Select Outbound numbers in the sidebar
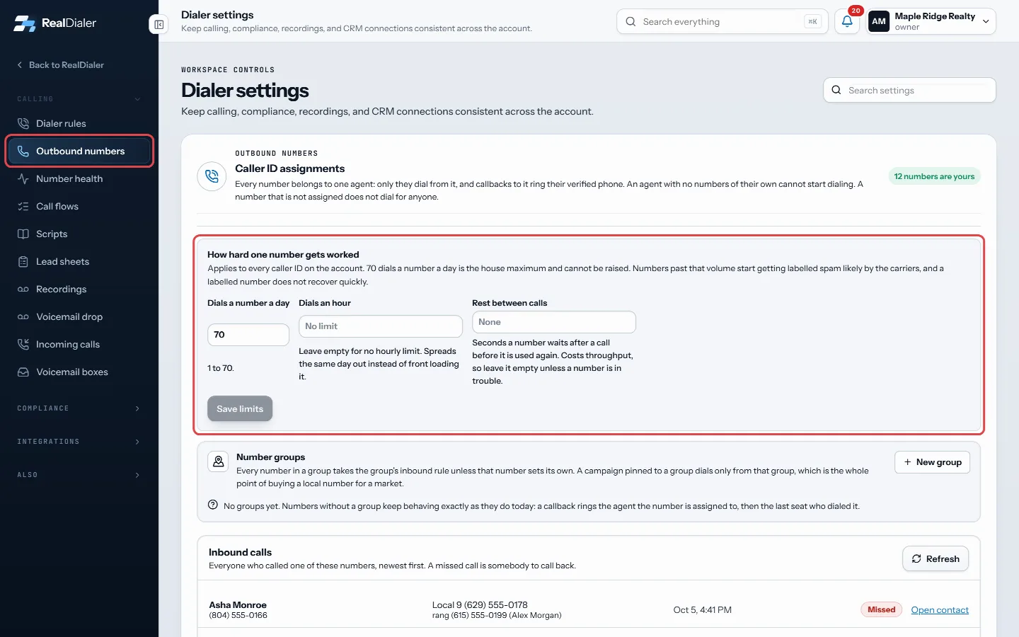The height and width of the screenshot is (637, 1019). pyautogui.click(x=79, y=151)
